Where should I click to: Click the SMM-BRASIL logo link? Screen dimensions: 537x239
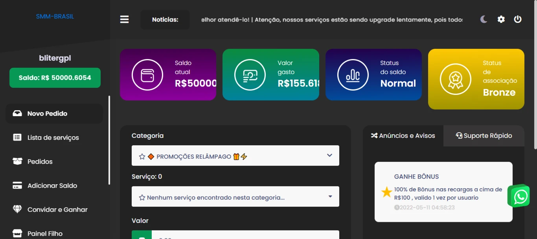point(55,17)
